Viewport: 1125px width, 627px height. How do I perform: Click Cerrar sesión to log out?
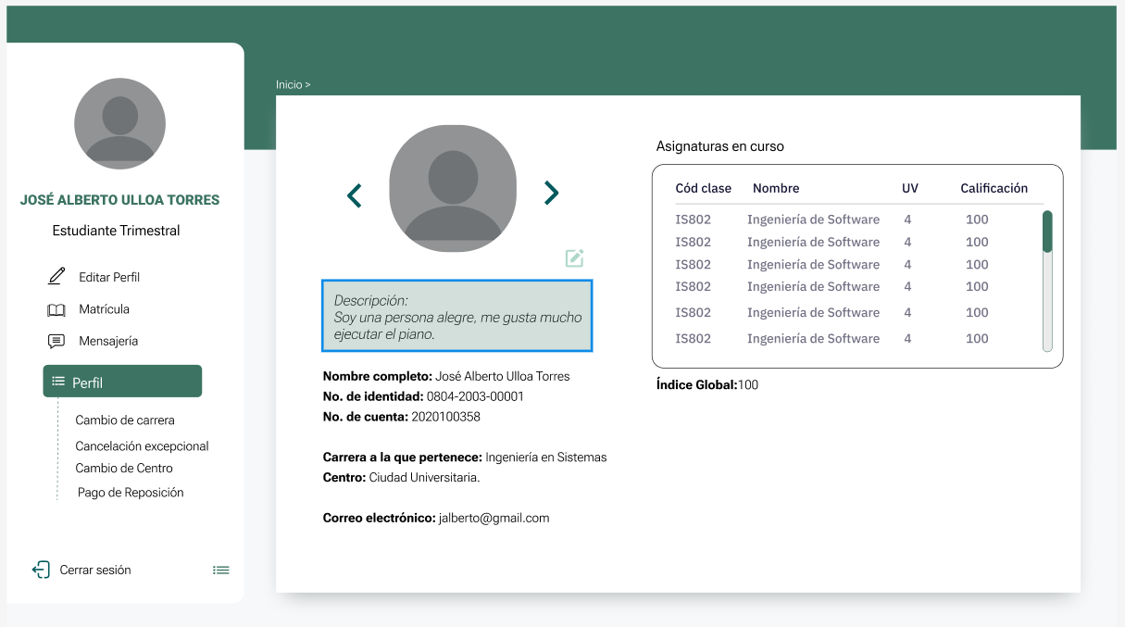[95, 570]
